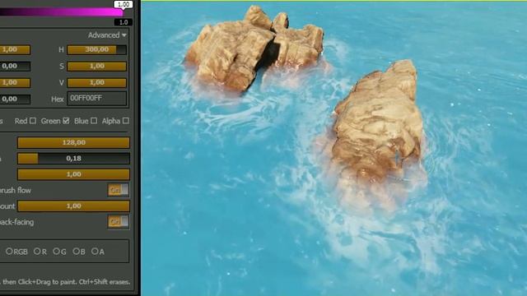Screen dimensions: 527x296
Task: Click the 1,00 field beside the H label
Action: click(x=15, y=49)
